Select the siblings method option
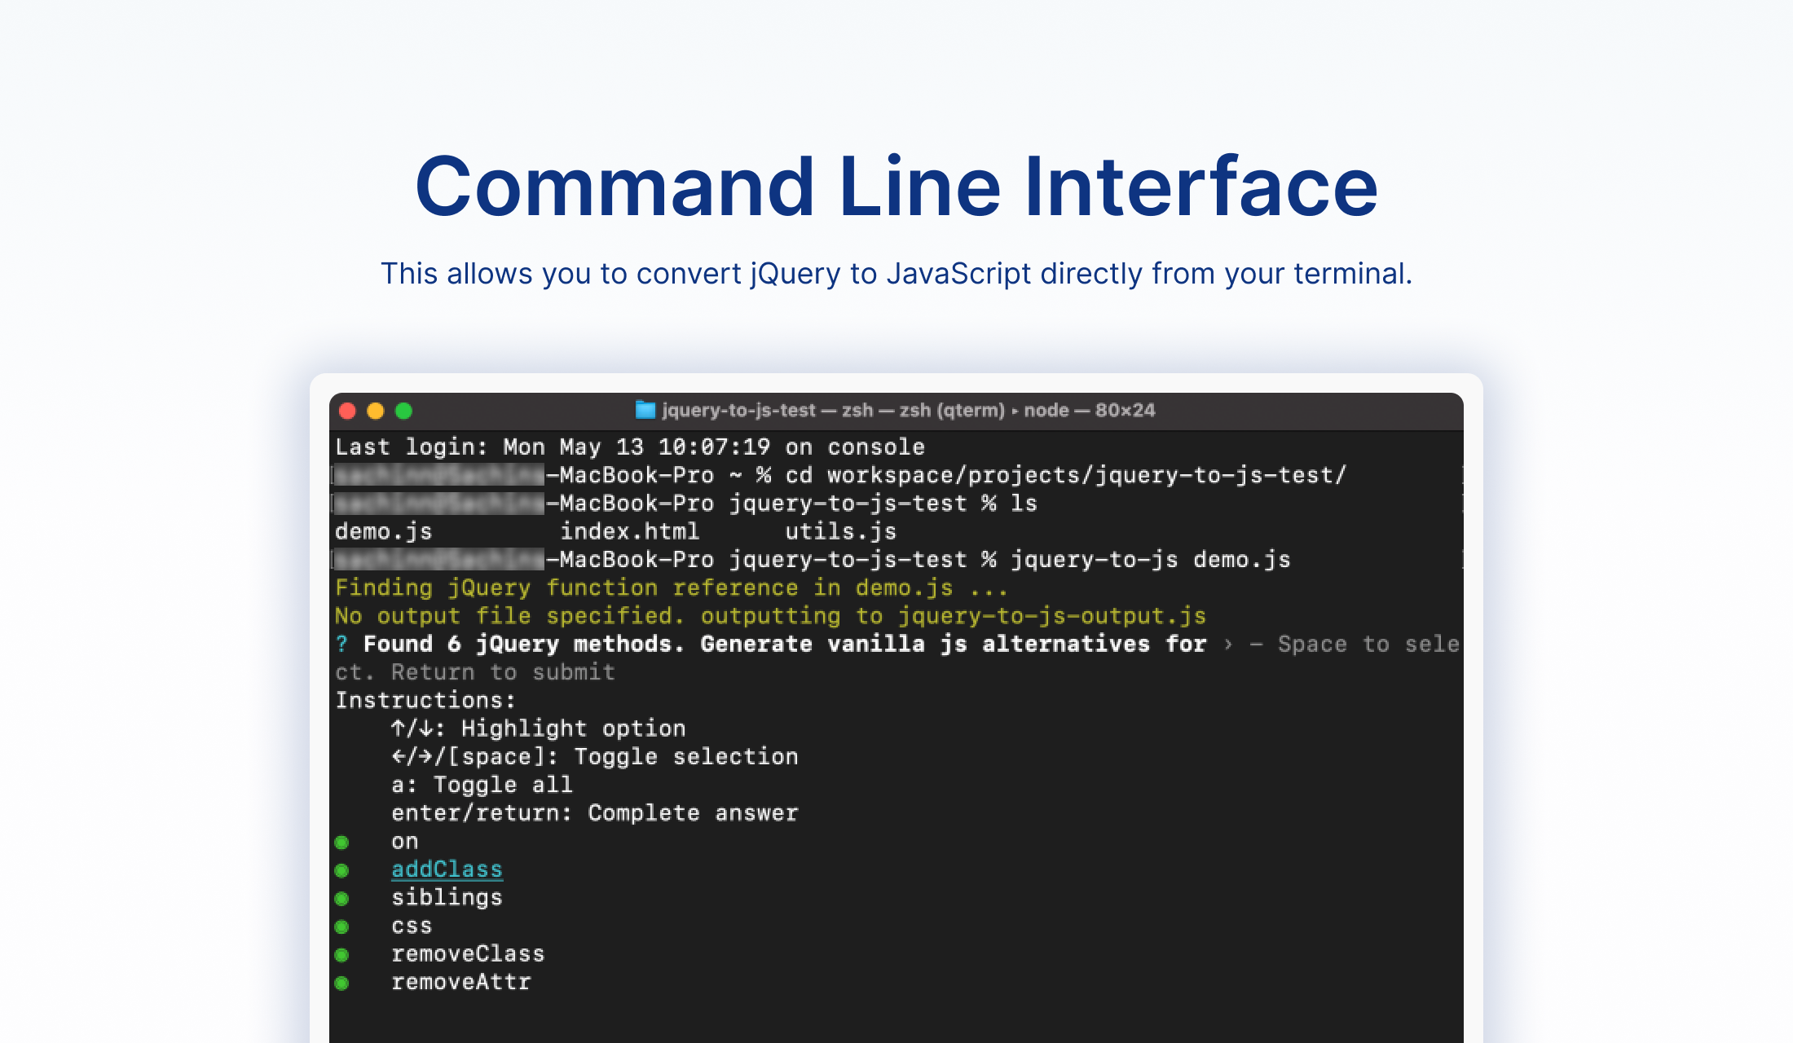This screenshot has height=1043, width=1793. (x=447, y=898)
